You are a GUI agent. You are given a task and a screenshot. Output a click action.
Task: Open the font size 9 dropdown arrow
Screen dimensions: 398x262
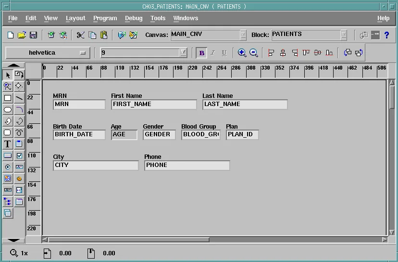183,52
